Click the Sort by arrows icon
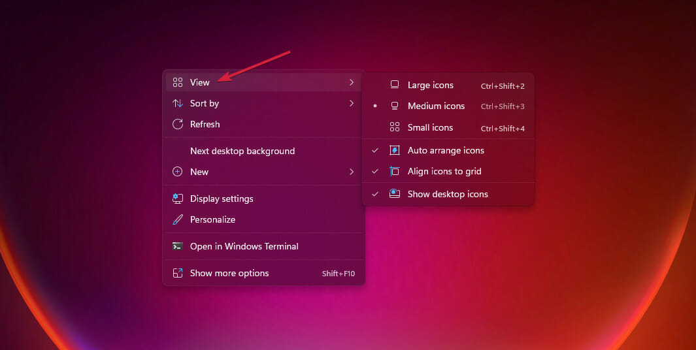696x350 pixels. click(x=178, y=103)
